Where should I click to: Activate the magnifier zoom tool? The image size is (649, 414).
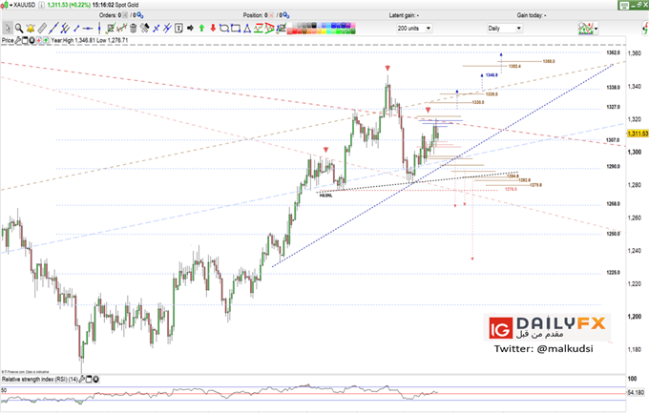coord(19,28)
